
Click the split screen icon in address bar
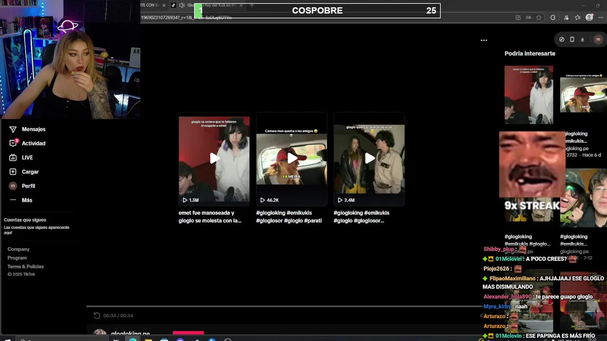point(518,18)
